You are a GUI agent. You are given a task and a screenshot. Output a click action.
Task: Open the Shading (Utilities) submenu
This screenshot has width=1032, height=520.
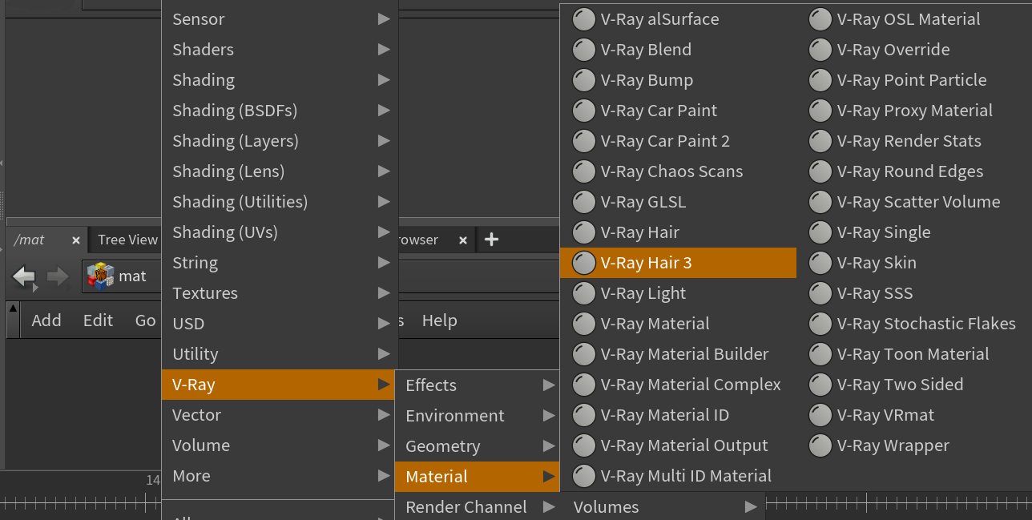(x=280, y=202)
